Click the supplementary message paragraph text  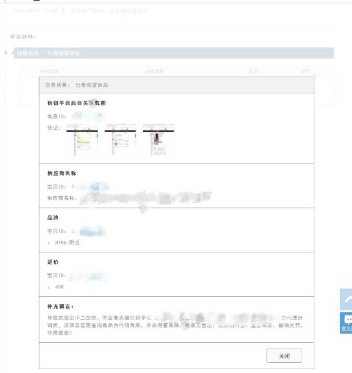pos(175,325)
